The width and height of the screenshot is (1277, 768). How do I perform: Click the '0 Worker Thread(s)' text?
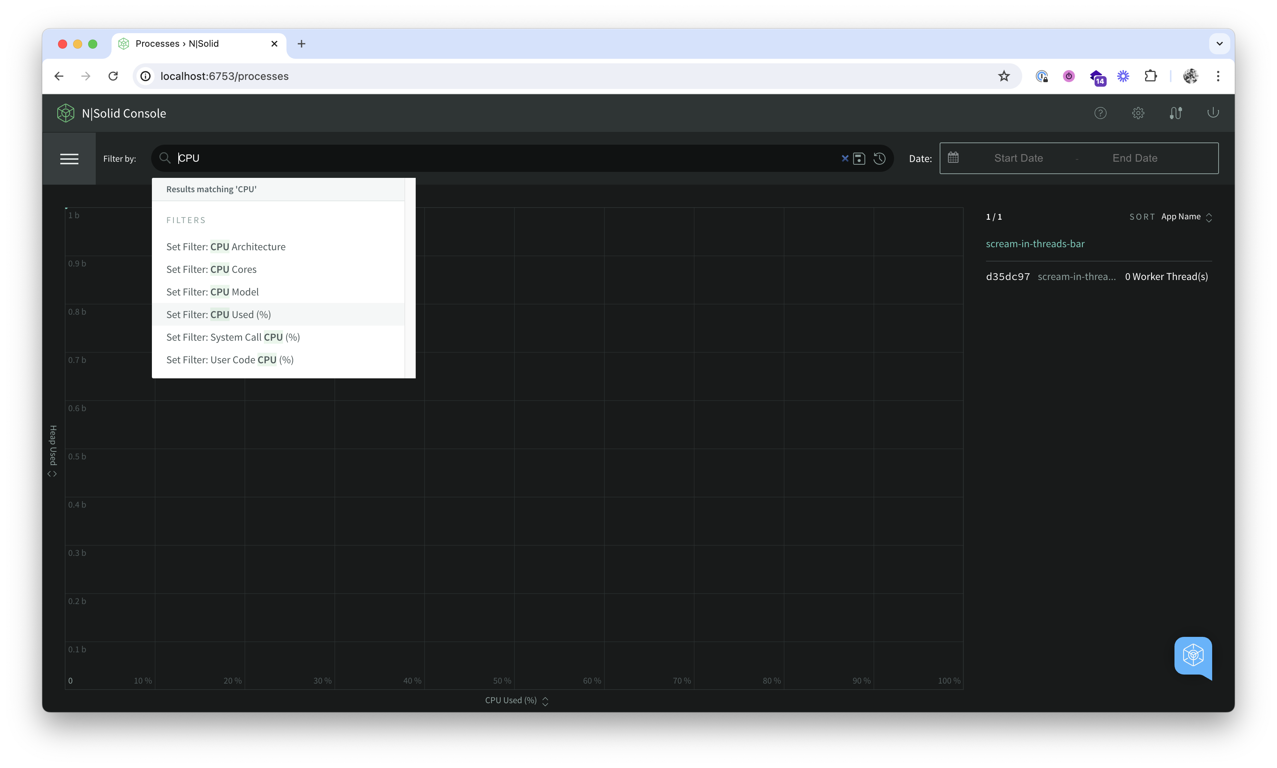[x=1166, y=276]
